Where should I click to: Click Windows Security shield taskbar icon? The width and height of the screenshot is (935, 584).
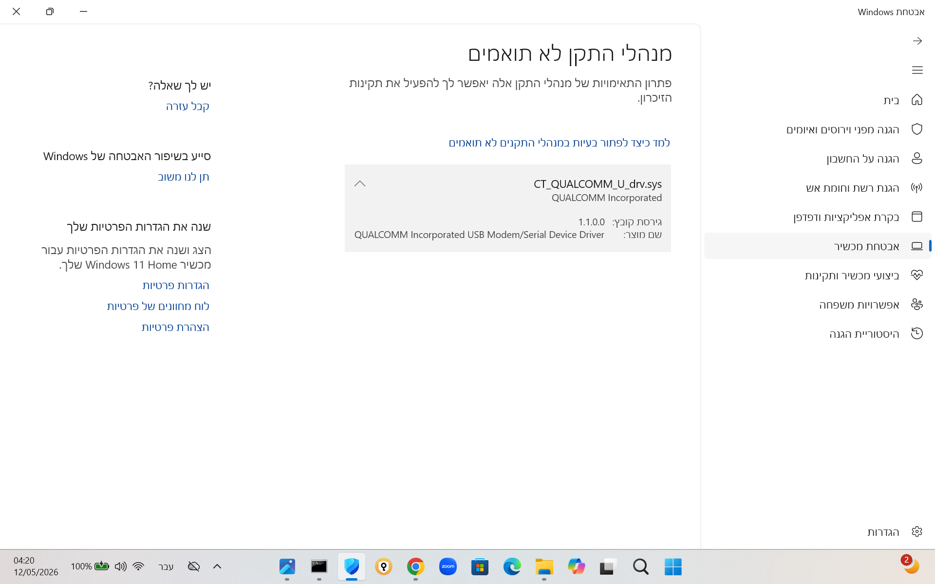pyautogui.click(x=351, y=566)
